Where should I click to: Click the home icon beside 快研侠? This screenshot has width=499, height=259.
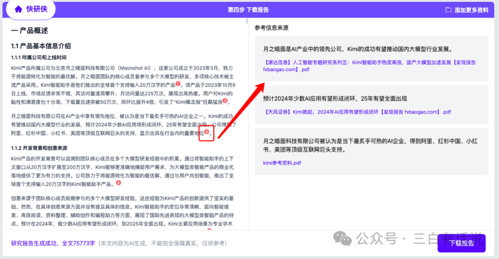click(18, 9)
